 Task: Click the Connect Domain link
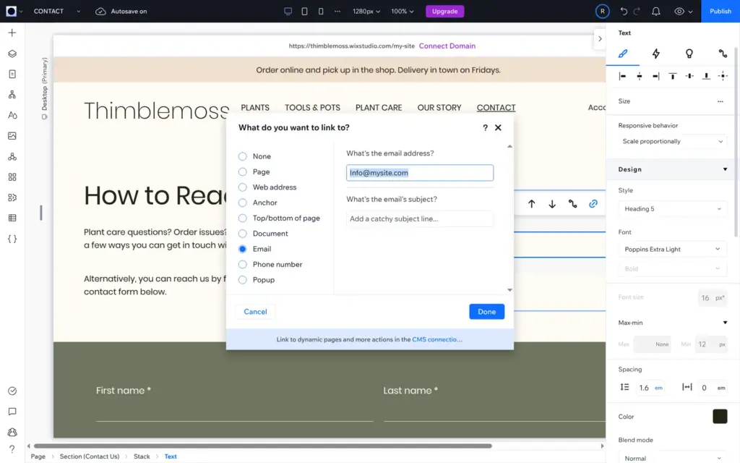447,46
